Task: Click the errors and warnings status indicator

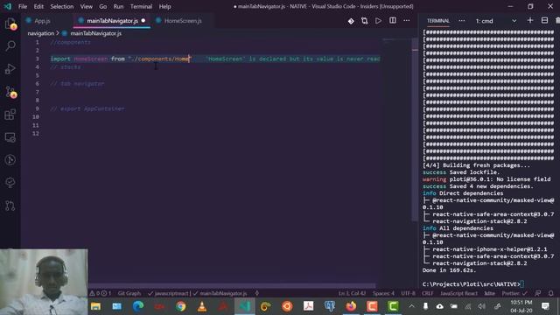Action: (x=101, y=294)
